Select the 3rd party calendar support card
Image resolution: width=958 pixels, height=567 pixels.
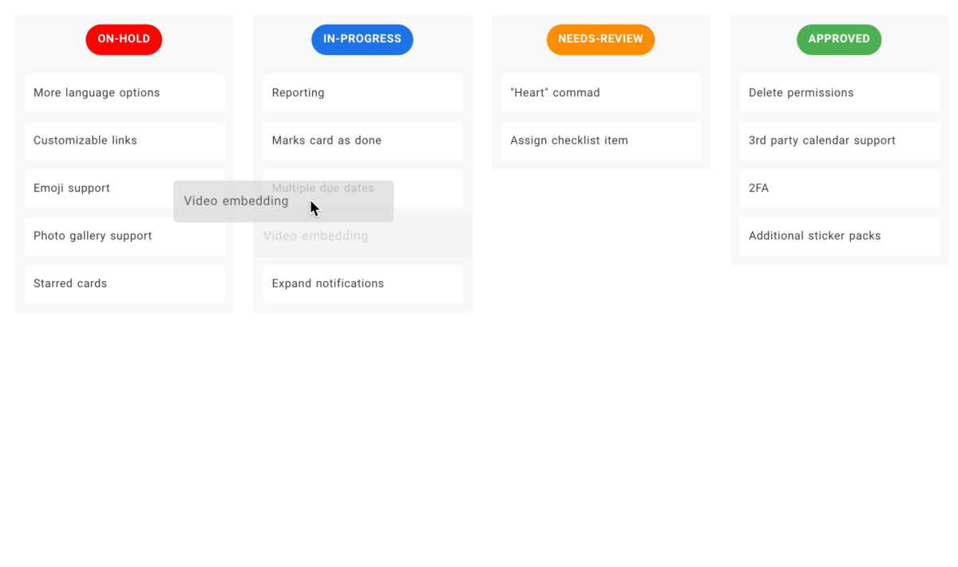pos(839,141)
